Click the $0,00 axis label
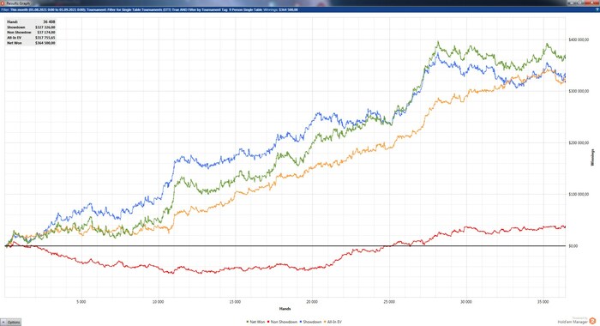Screen dimensions: 600x326 pyautogui.click(x=573, y=246)
